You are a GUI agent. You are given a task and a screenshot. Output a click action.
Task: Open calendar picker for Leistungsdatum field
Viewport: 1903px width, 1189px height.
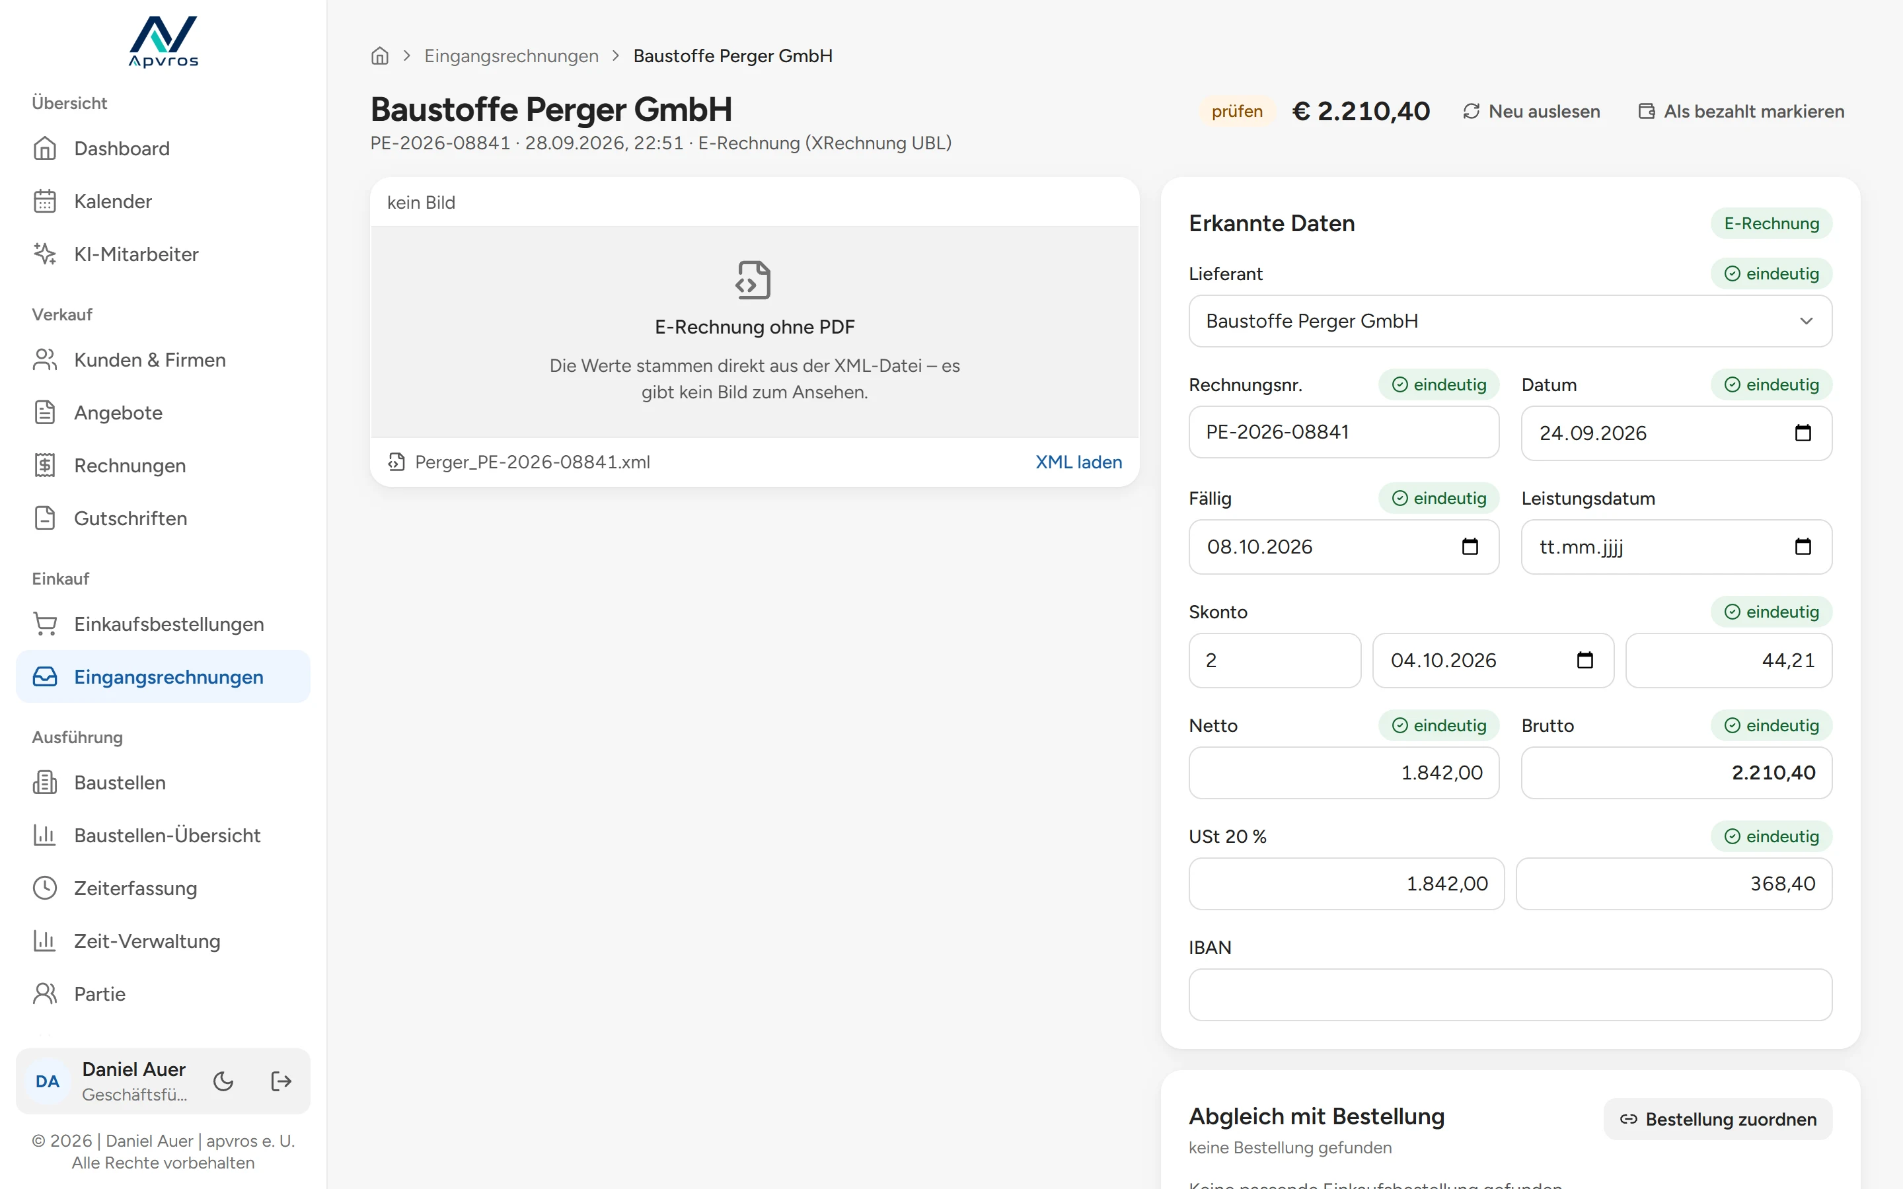[x=1803, y=546]
